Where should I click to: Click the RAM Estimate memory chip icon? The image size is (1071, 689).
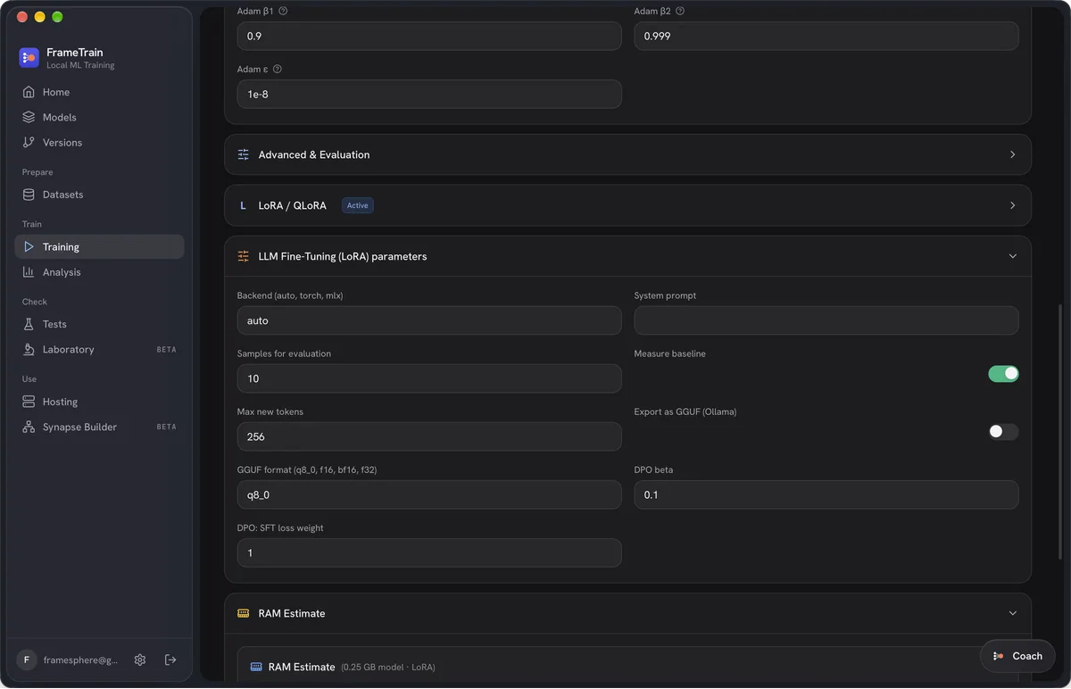coord(243,613)
